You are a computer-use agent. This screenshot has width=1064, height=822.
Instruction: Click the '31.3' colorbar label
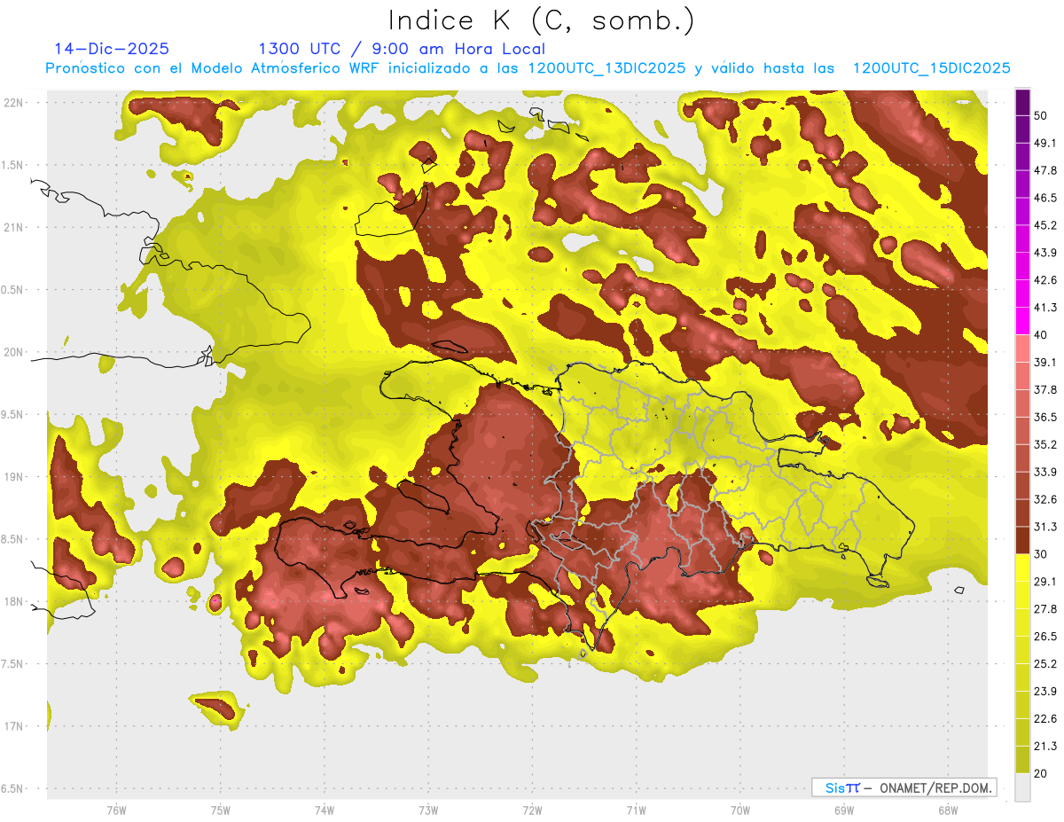[x=1045, y=527]
